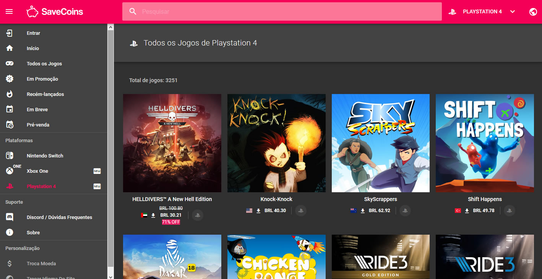Click PlayStation icon beside page heading
The width and height of the screenshot is (542, 279).
pos(133,43)
